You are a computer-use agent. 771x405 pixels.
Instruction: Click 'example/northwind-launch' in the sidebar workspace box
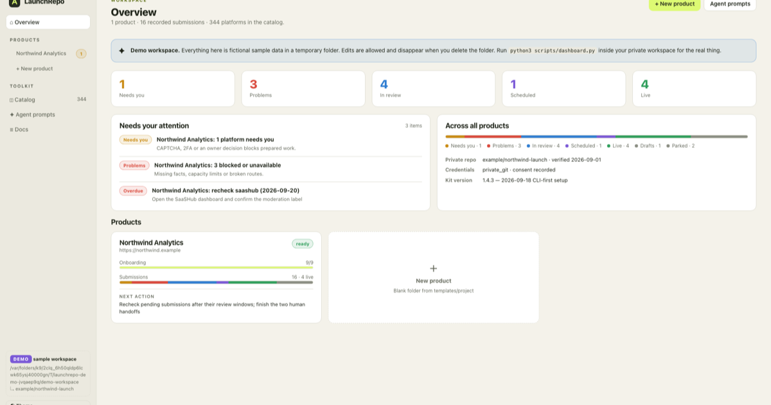click(x=44, y=388)
